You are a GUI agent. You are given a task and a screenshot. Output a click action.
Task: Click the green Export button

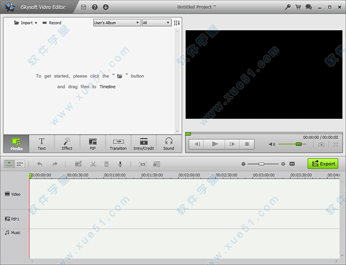tap(323, 164)
